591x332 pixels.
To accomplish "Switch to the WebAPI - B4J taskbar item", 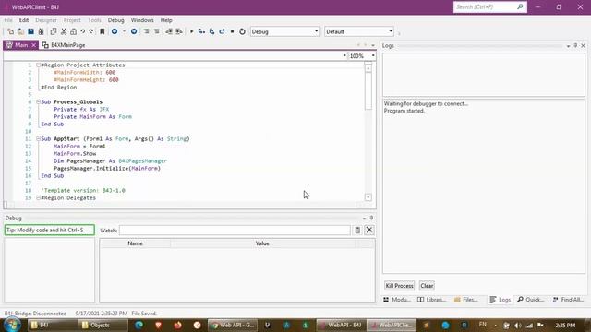I will 341,325.
